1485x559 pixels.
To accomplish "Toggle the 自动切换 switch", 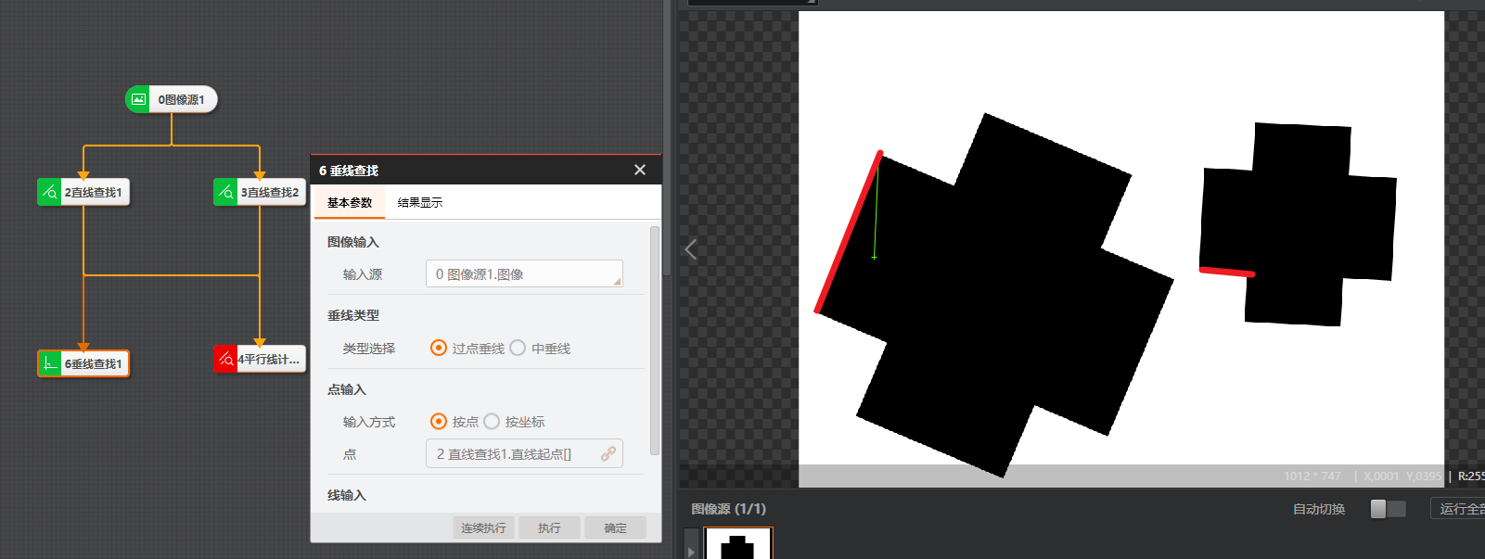I will click(1388, 509).
